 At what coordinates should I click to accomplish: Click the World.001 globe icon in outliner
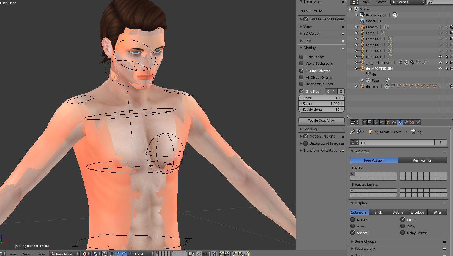pyautogui.click(x=362, y=21)
